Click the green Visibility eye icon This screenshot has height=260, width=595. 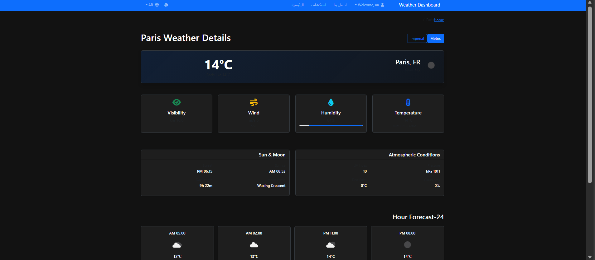tap(177, 102)
